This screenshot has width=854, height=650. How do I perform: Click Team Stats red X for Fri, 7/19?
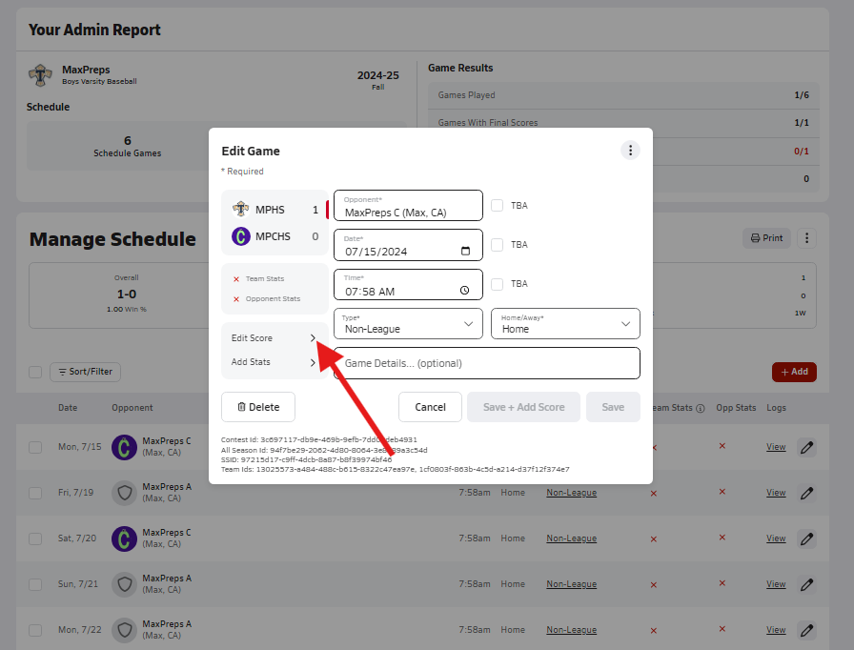tap(654, 494)
